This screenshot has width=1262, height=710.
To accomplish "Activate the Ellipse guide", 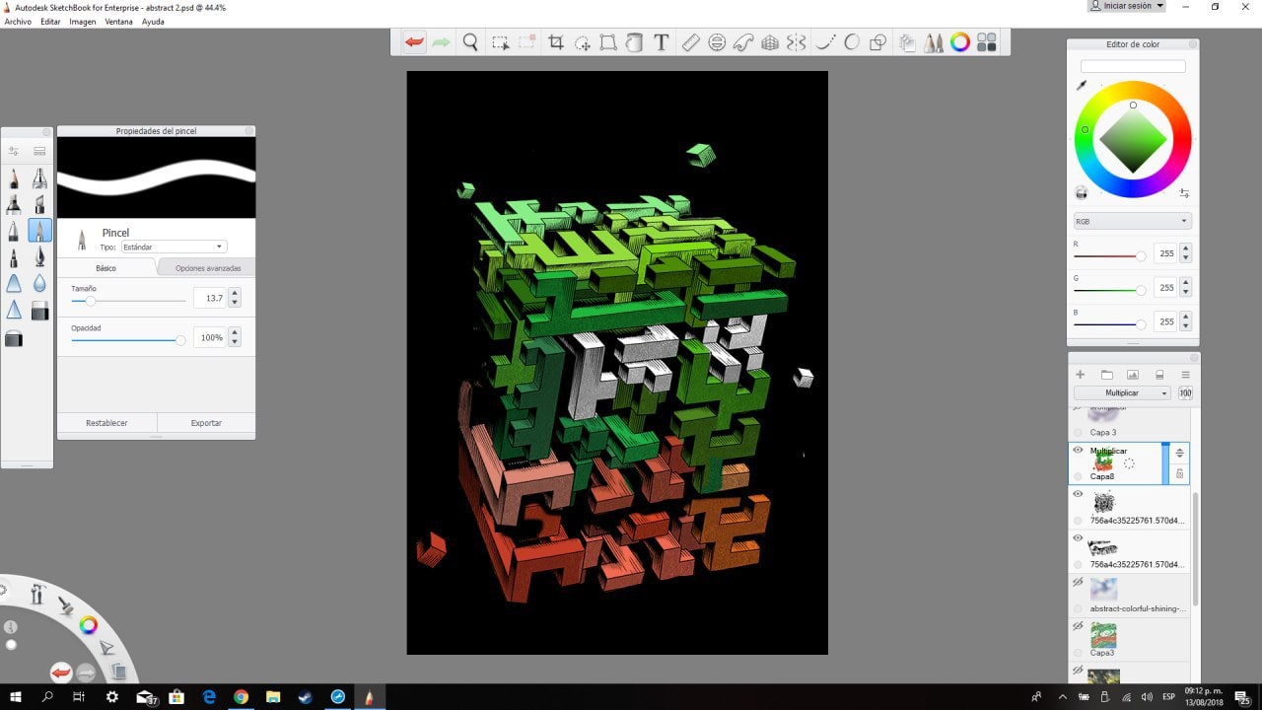I will 718,42.
